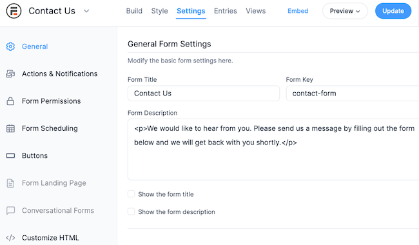Viewport: 419px width, 245px height.
Task: Focus the Form Title input field
Action: 204,93
